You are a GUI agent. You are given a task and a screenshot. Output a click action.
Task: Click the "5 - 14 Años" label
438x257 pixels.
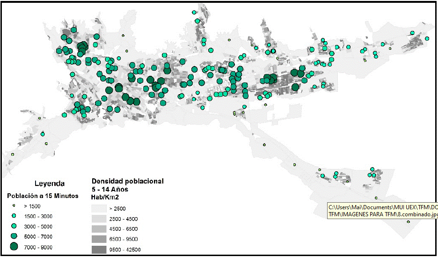coord(109,190)
